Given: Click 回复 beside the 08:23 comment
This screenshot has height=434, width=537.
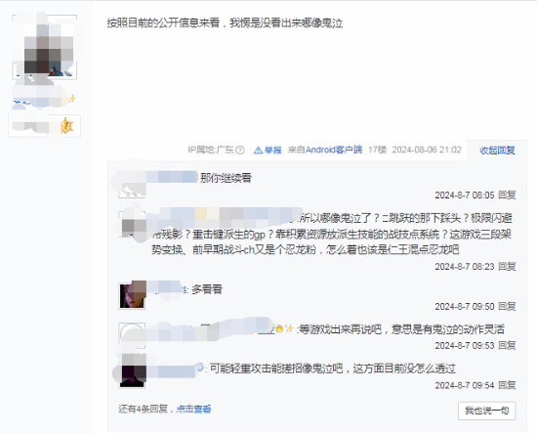Looking at the screenshot, I should 507,267.
